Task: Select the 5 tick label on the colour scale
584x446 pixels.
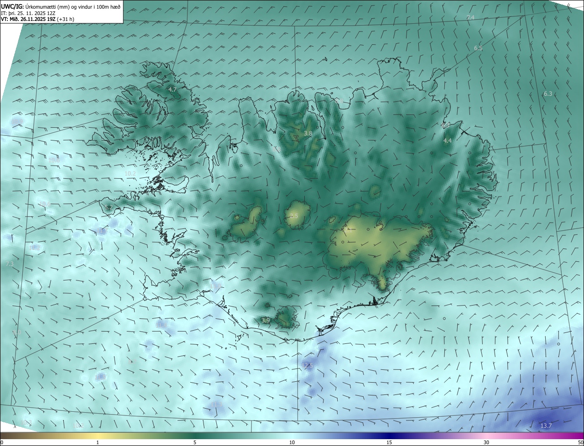Action: pos(195,443)
